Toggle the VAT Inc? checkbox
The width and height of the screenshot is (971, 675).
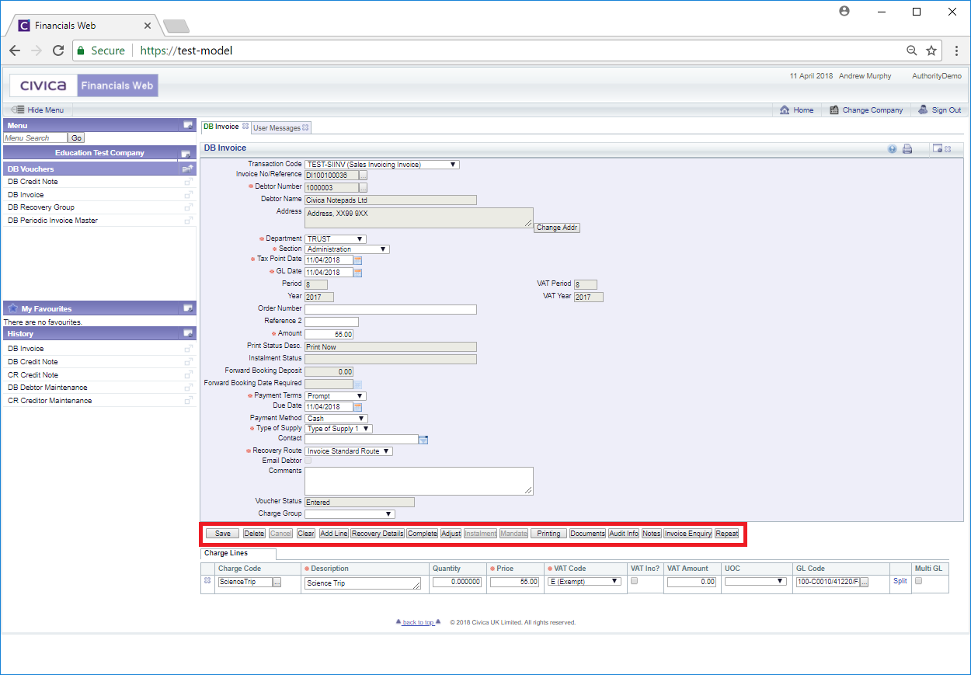pos(635,581)
